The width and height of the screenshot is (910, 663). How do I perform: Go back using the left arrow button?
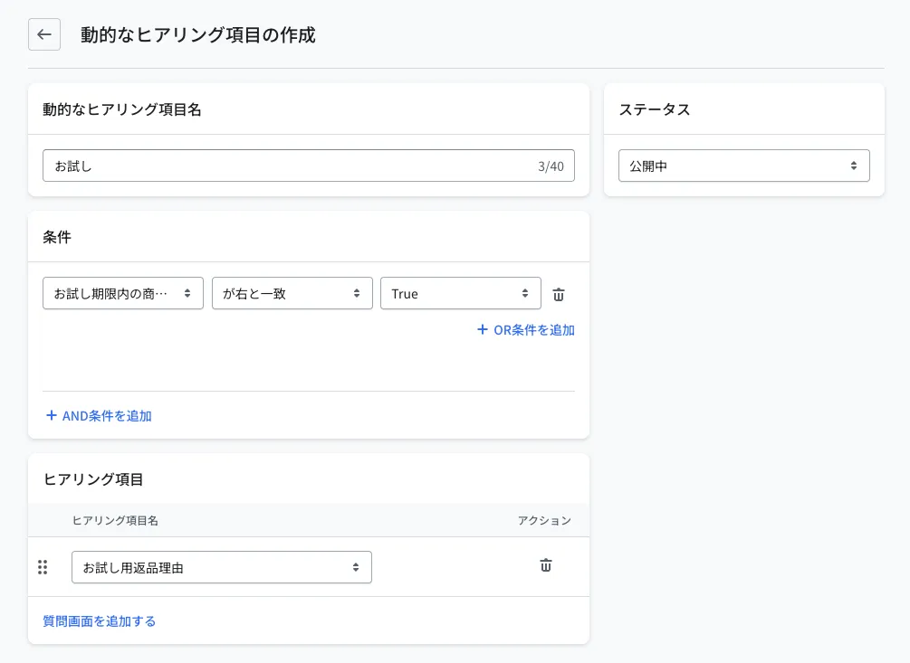click(x=44, y=34)
